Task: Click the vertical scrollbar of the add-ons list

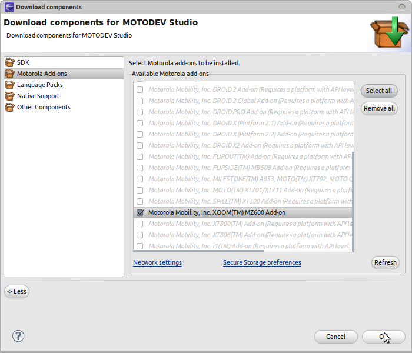Action: [353, 201]
